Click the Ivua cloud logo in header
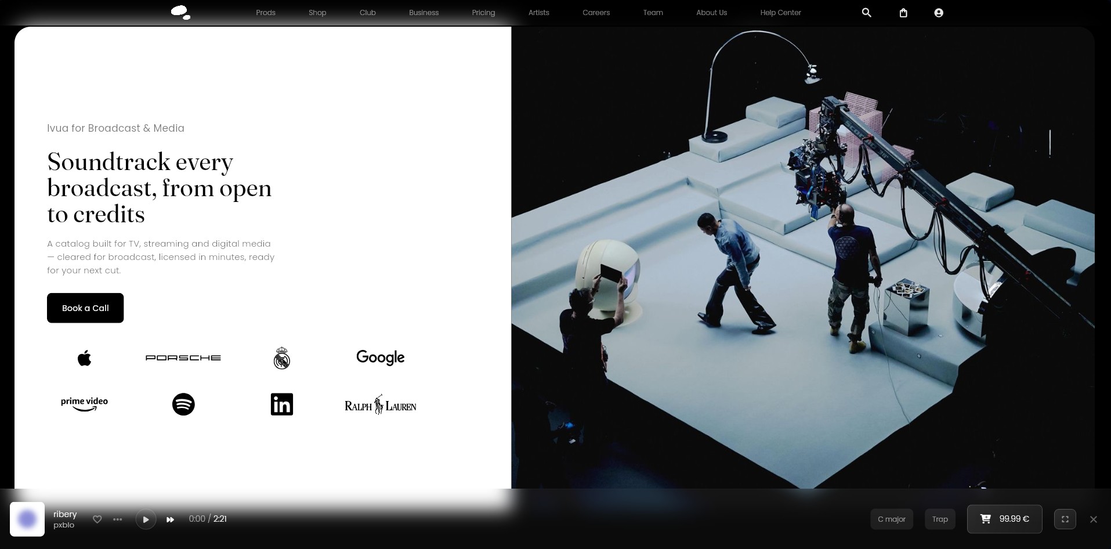Screen dimensions: 1111x549 [x=180, y=12]
